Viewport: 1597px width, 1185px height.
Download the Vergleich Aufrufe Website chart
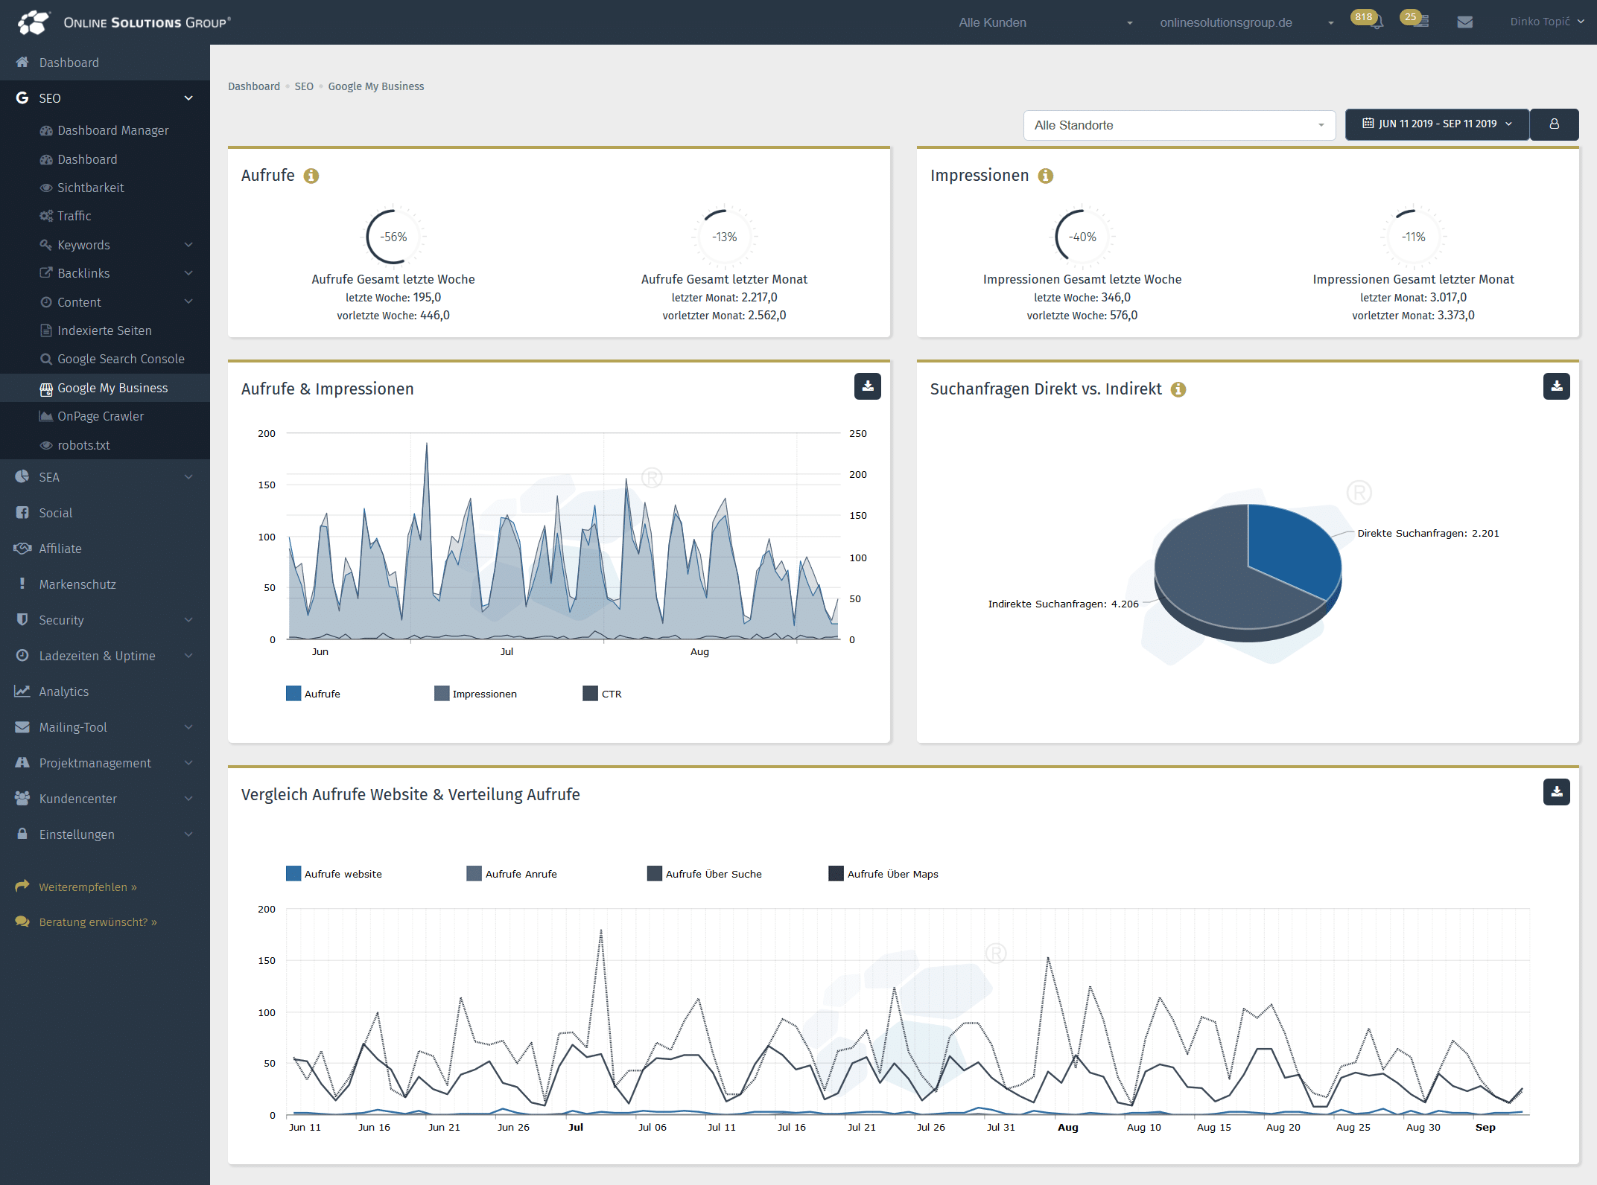1556,792
